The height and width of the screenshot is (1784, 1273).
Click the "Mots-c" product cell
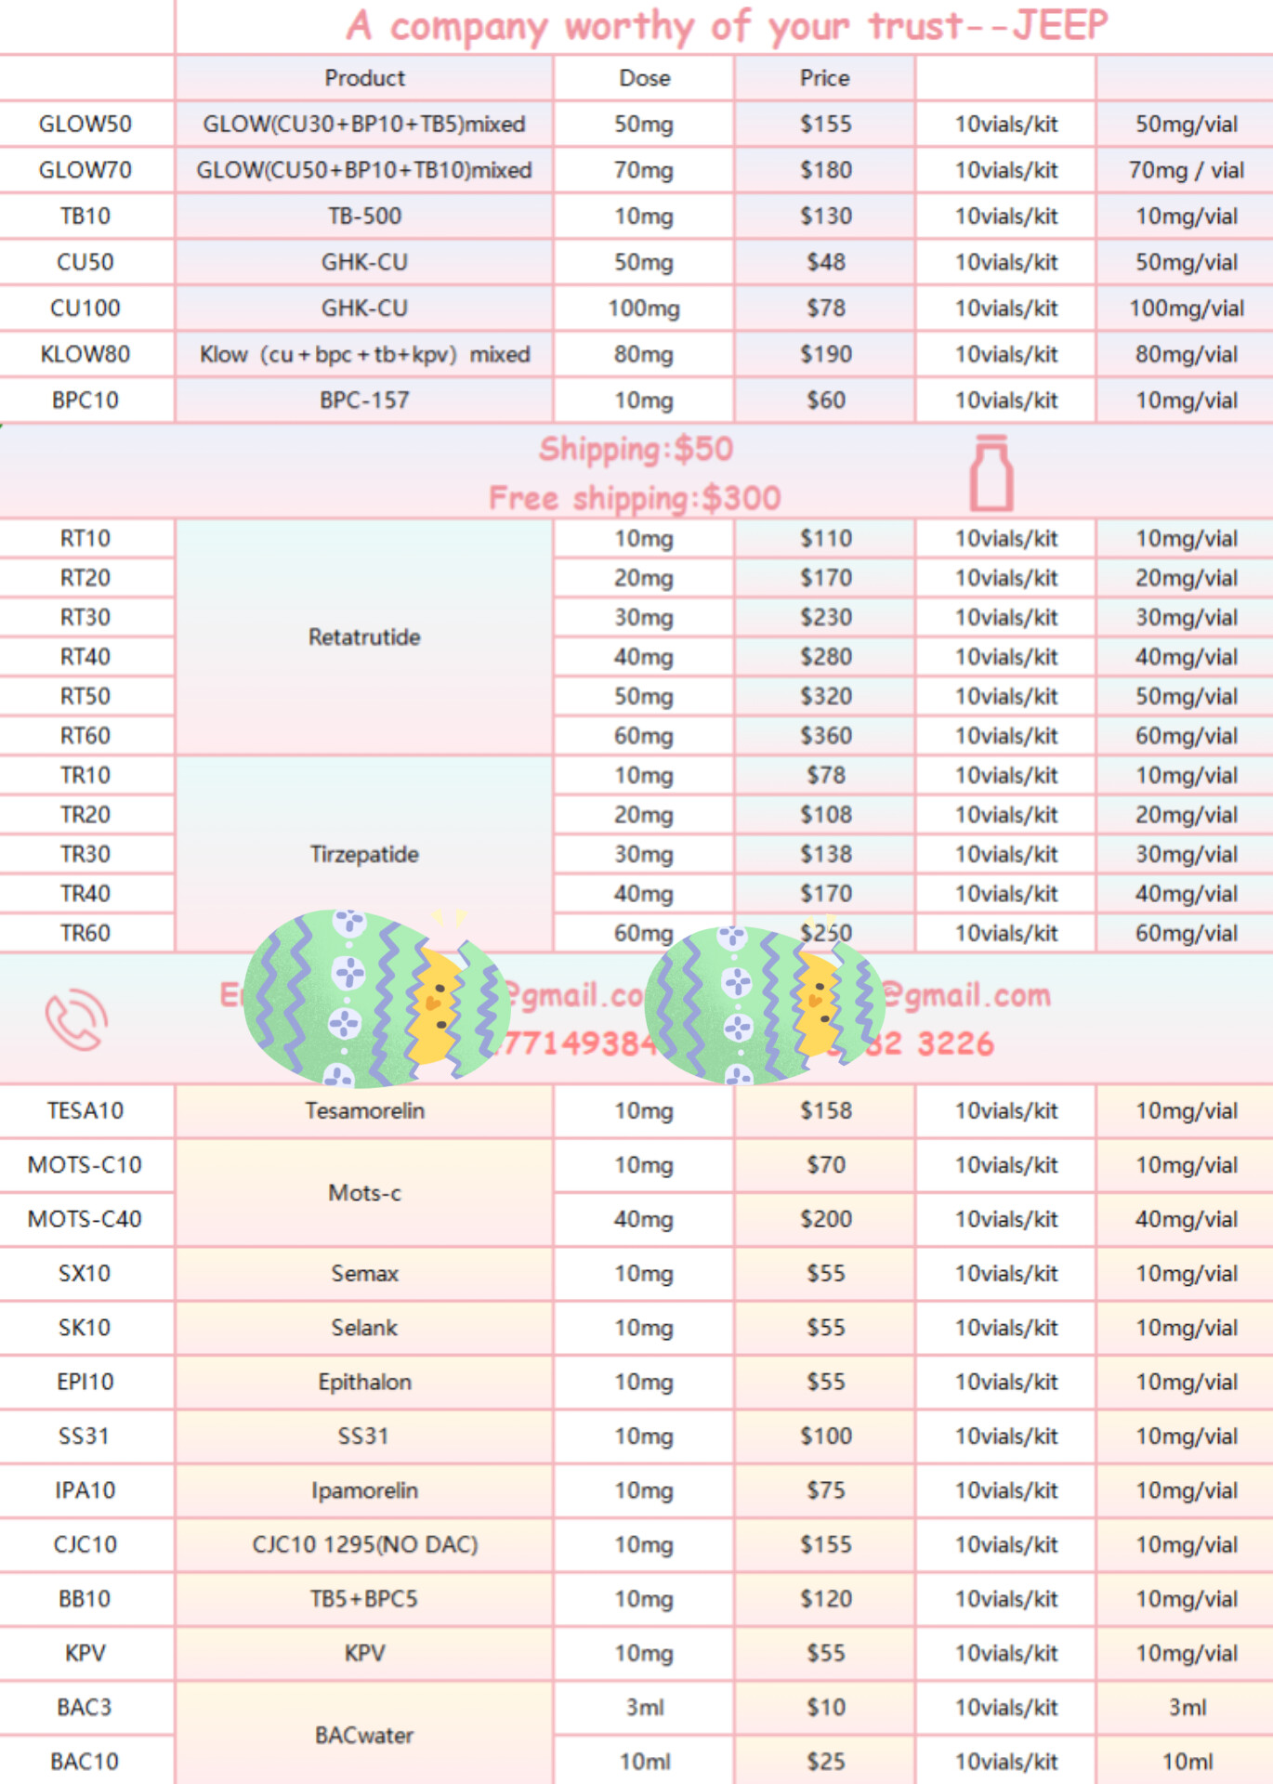coord(364,1193)
